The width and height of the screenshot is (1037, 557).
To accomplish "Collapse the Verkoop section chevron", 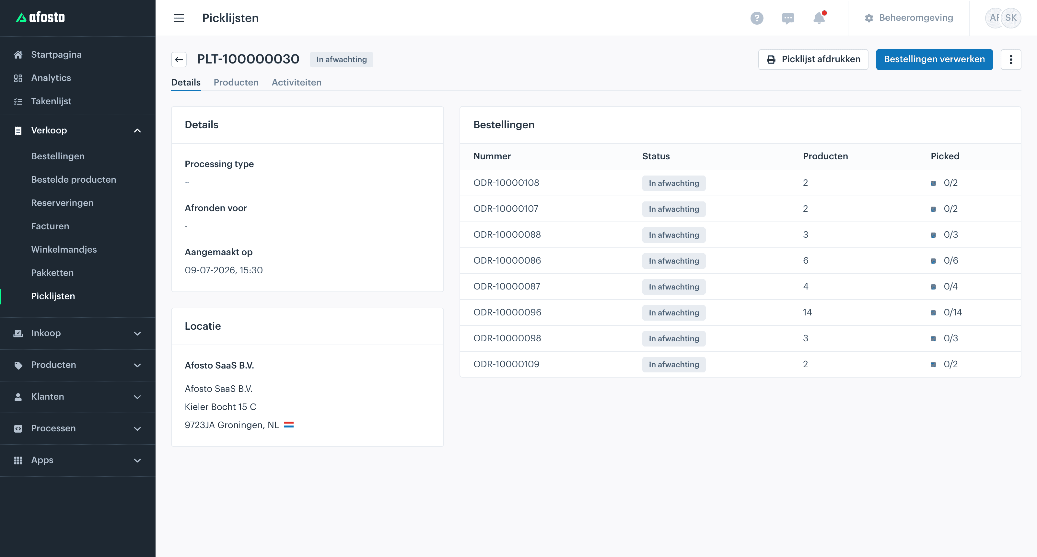I will pyautogui.click(x=137, y=131).
